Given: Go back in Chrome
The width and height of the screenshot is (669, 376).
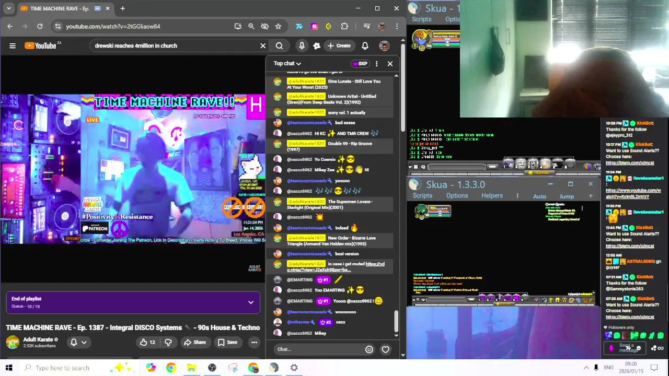Looking at the screenshot, I should 10,26.
